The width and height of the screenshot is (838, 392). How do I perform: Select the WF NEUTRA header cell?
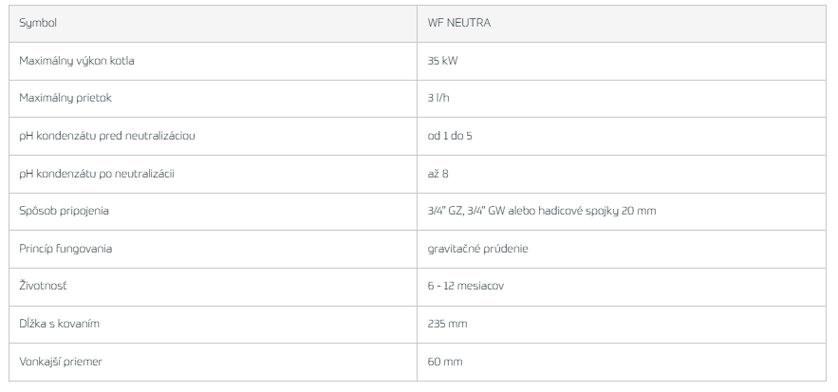click(x=621, y=24)
